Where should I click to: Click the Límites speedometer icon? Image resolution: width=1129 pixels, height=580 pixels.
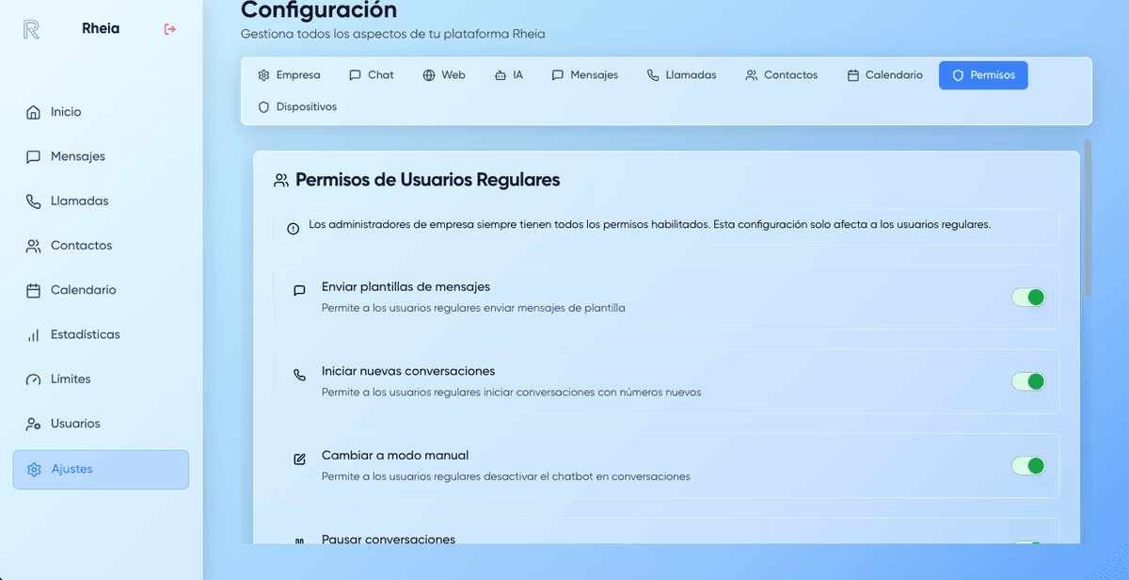point(33,379)
